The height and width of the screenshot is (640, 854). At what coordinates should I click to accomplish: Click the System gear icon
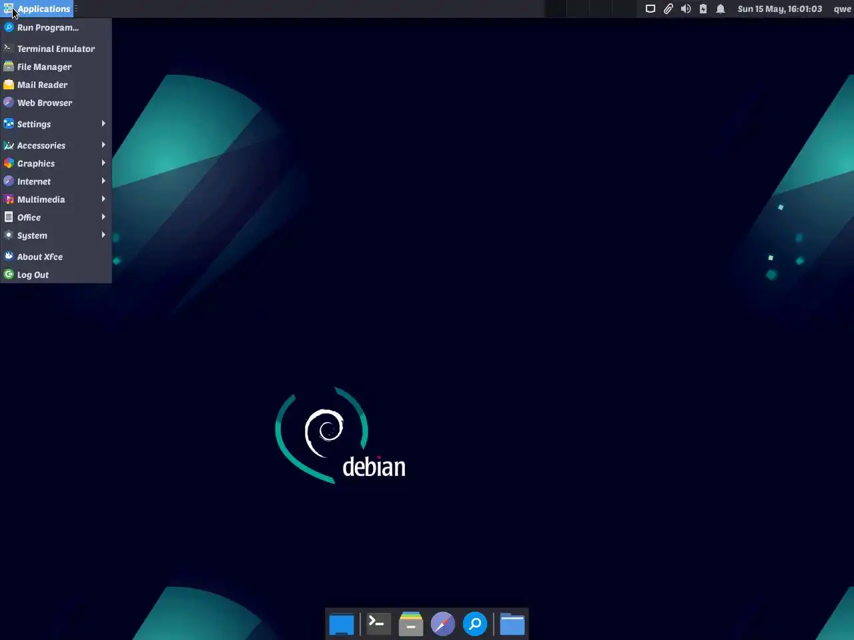point(9,235)
